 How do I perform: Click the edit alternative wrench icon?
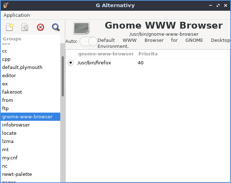point(25,27)
